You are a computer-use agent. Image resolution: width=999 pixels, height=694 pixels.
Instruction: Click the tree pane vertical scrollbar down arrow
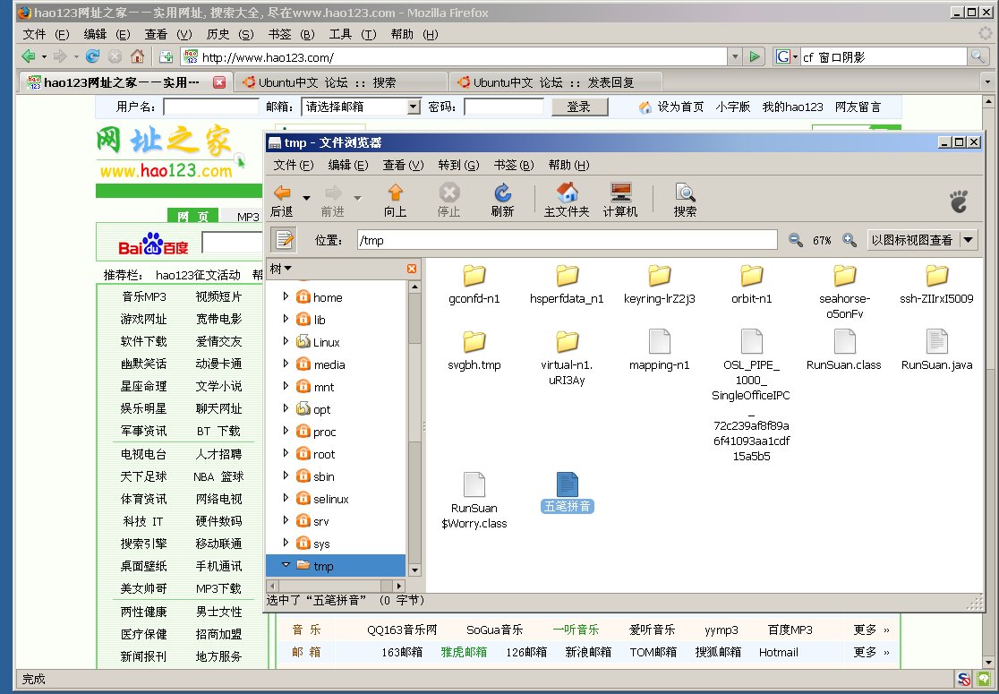click(414, 570)
